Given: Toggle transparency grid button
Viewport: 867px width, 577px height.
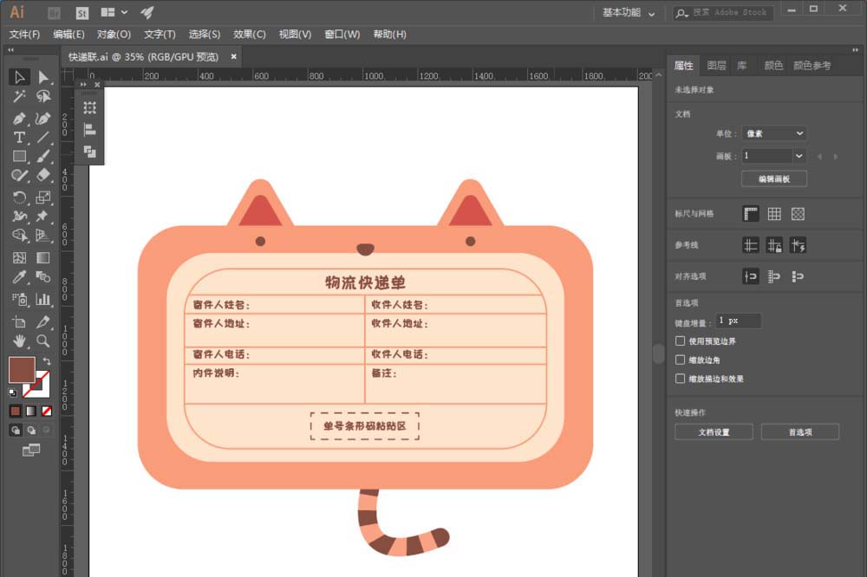Looking at the screenshot, I should [x=798, y=214].
